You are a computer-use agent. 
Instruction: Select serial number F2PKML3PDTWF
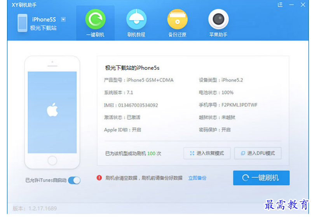coord(239,105)
